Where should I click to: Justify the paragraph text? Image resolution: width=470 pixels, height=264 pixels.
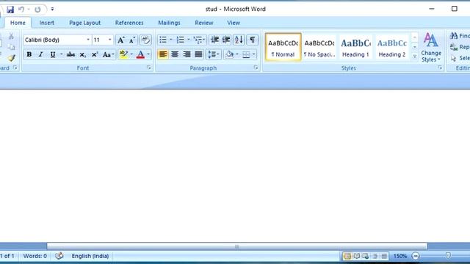(198, 54)
